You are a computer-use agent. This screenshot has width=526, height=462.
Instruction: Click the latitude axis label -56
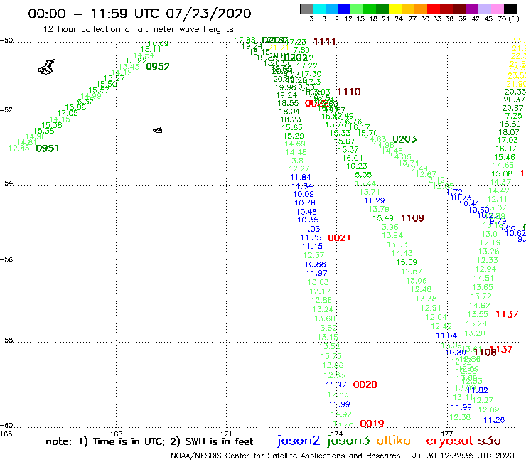(6, 259)
